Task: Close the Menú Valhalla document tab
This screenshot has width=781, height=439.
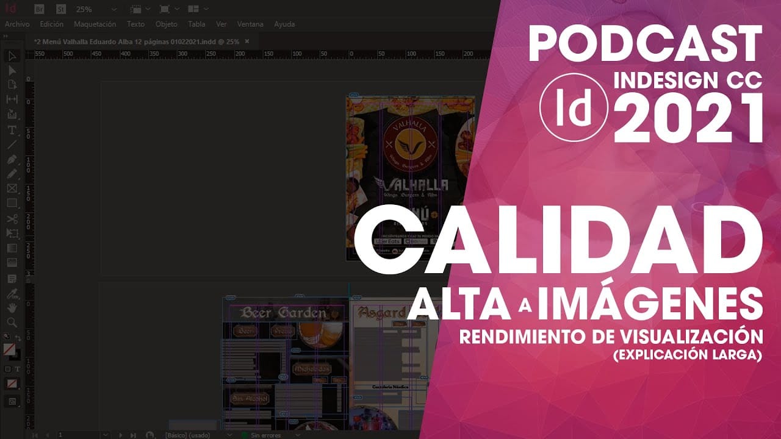Action: (x=247, y=41)
